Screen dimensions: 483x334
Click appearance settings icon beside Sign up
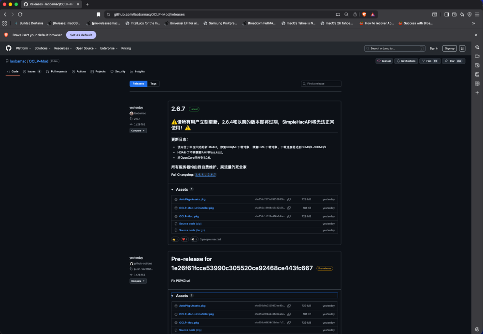coord(462,48)
